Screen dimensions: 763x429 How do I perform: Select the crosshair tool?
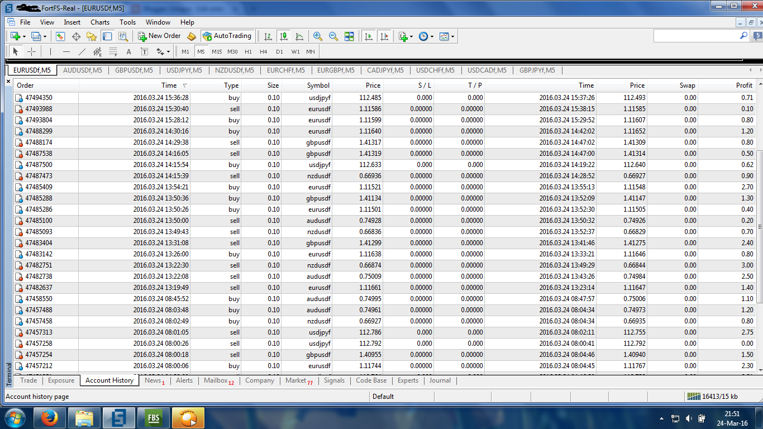click(32, 51)
